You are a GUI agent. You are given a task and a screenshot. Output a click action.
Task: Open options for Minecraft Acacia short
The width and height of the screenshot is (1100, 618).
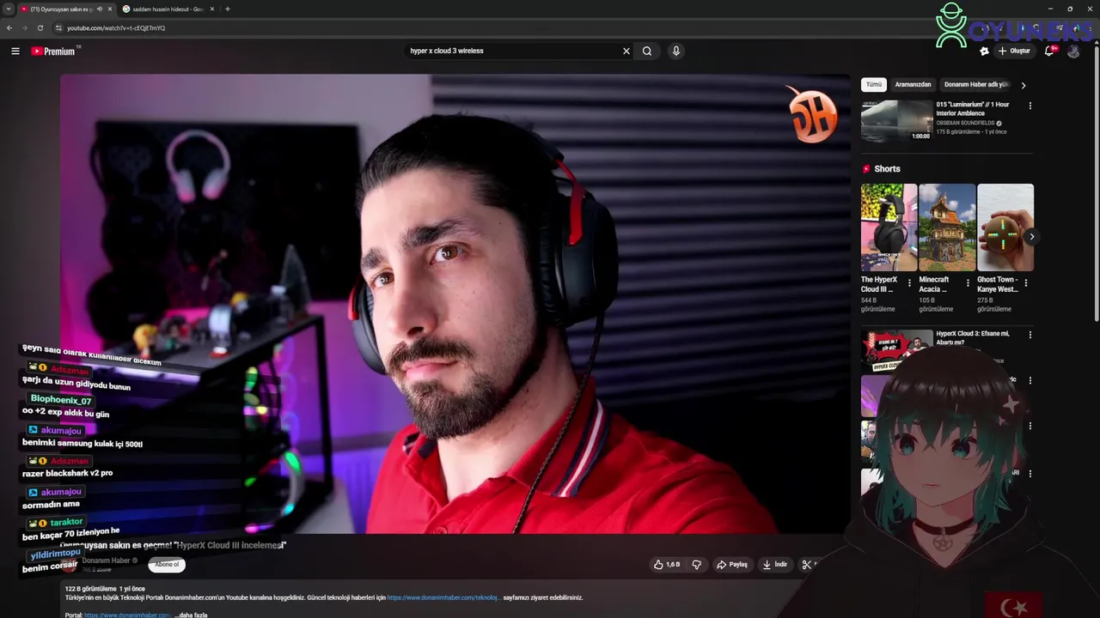tap(968, 282)
